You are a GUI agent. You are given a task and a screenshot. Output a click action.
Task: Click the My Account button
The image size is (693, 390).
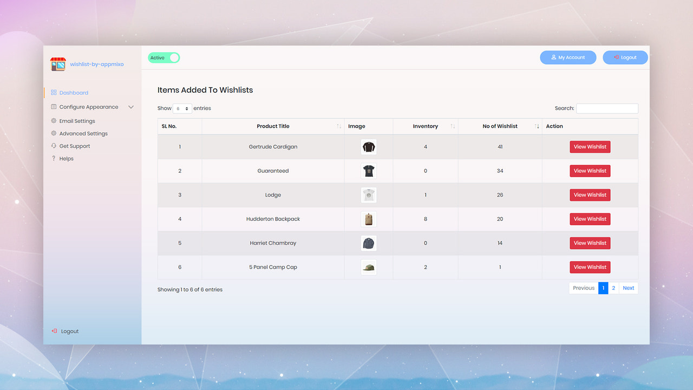[x=568, y=57]
